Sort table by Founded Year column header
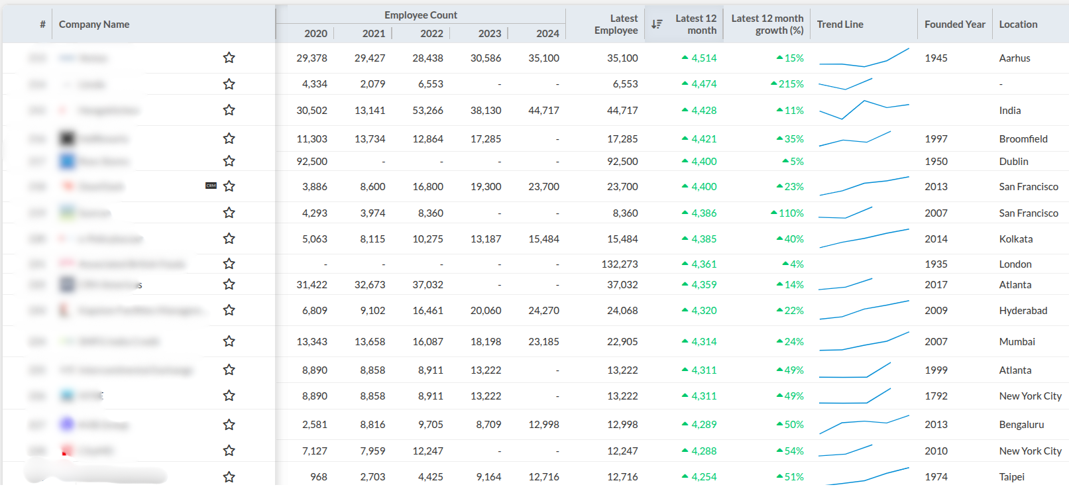This screenshot has height=489, width=1069. [x=954, y=25]
